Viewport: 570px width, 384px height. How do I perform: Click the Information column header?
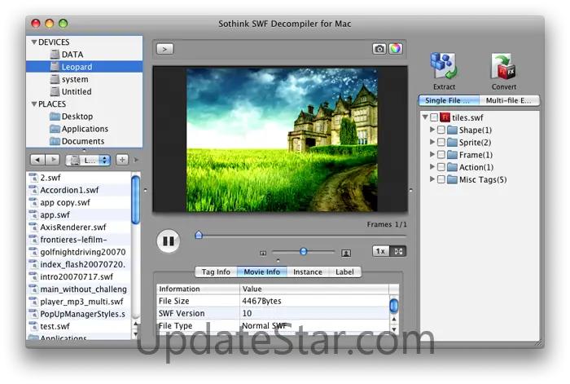pyautogui.click(x=198, y=289)
